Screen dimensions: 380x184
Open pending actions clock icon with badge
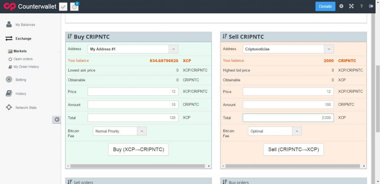pos(74,7)
